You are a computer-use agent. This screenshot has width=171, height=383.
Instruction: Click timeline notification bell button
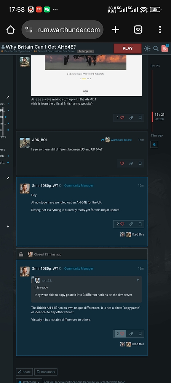tap(154, 144)
